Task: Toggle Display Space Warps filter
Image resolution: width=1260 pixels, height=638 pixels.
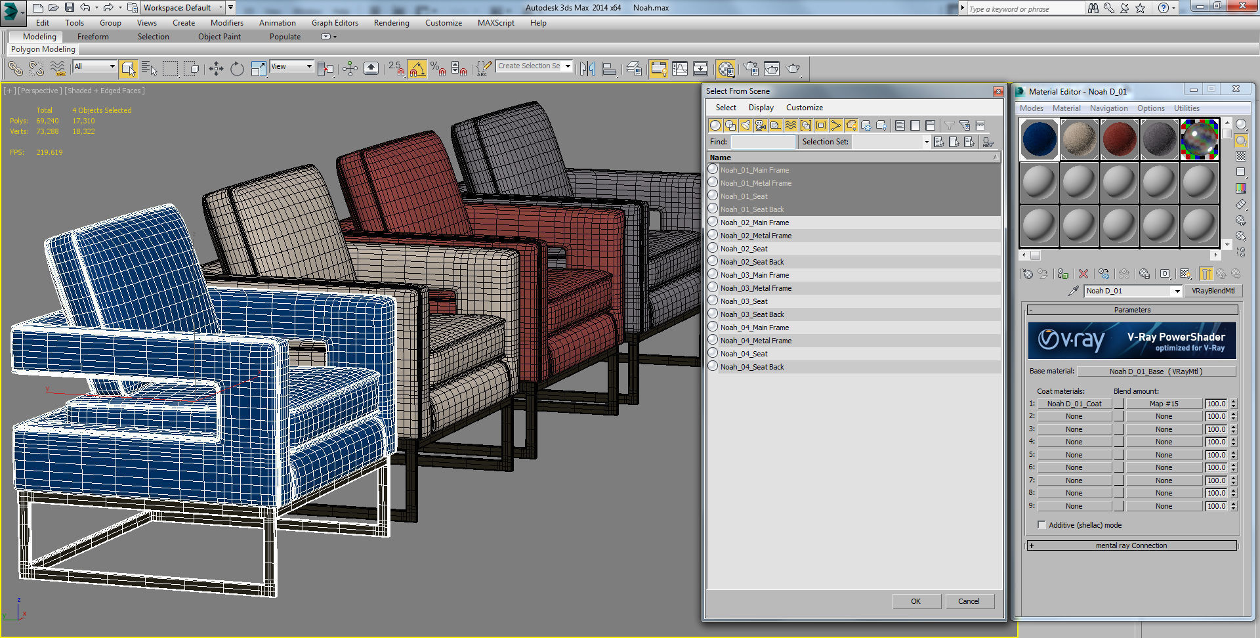Action: coord(791,125)
